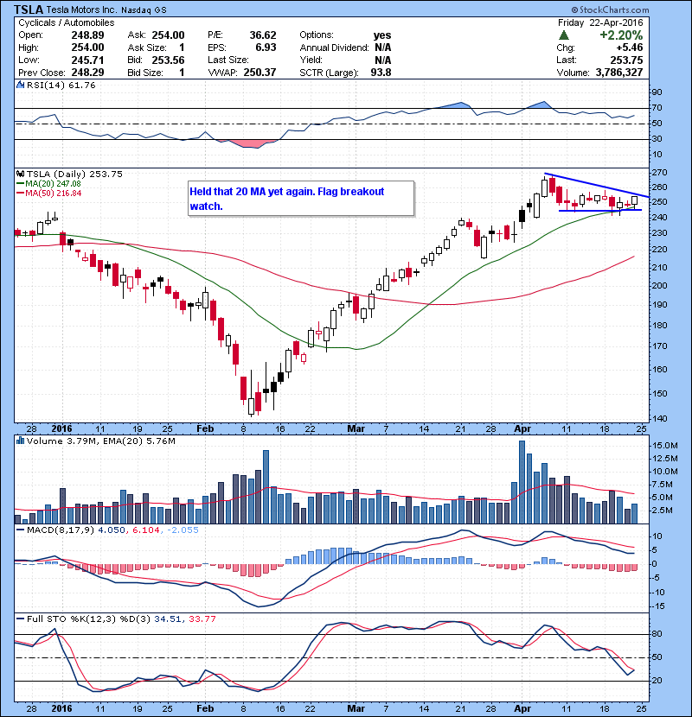Click the date Friday 22-Apr-2016
The width and height of the screenshot is (692, 717).
[600, 22]
